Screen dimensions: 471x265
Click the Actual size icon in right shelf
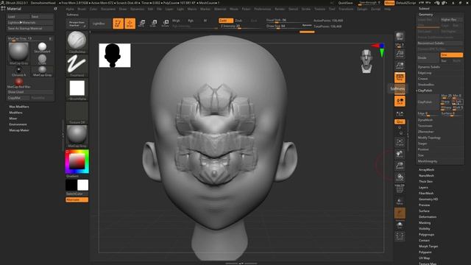click(400, 54)
